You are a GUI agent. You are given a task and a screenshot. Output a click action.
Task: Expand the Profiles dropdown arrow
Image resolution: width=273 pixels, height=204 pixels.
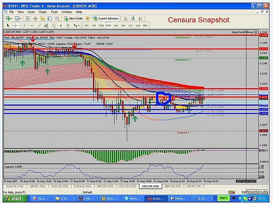click(x=21, y=18)
